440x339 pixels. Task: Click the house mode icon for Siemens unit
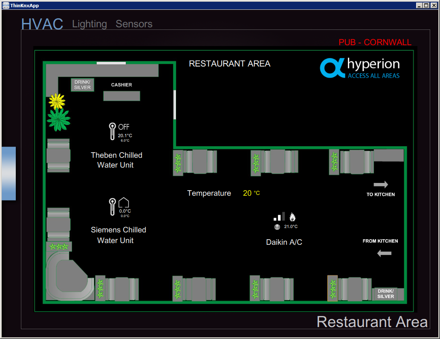[x=124, y=203]
